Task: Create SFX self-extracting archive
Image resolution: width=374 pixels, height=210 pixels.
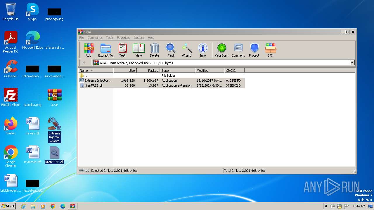Action: [x=271, y=50]
